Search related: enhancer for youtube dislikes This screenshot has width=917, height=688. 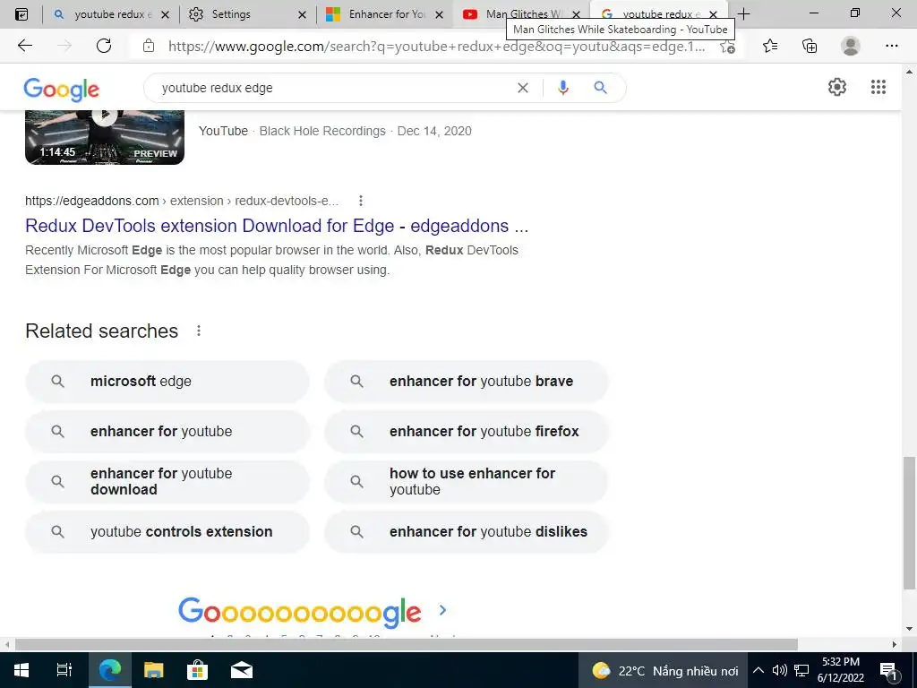click(467, 532)
